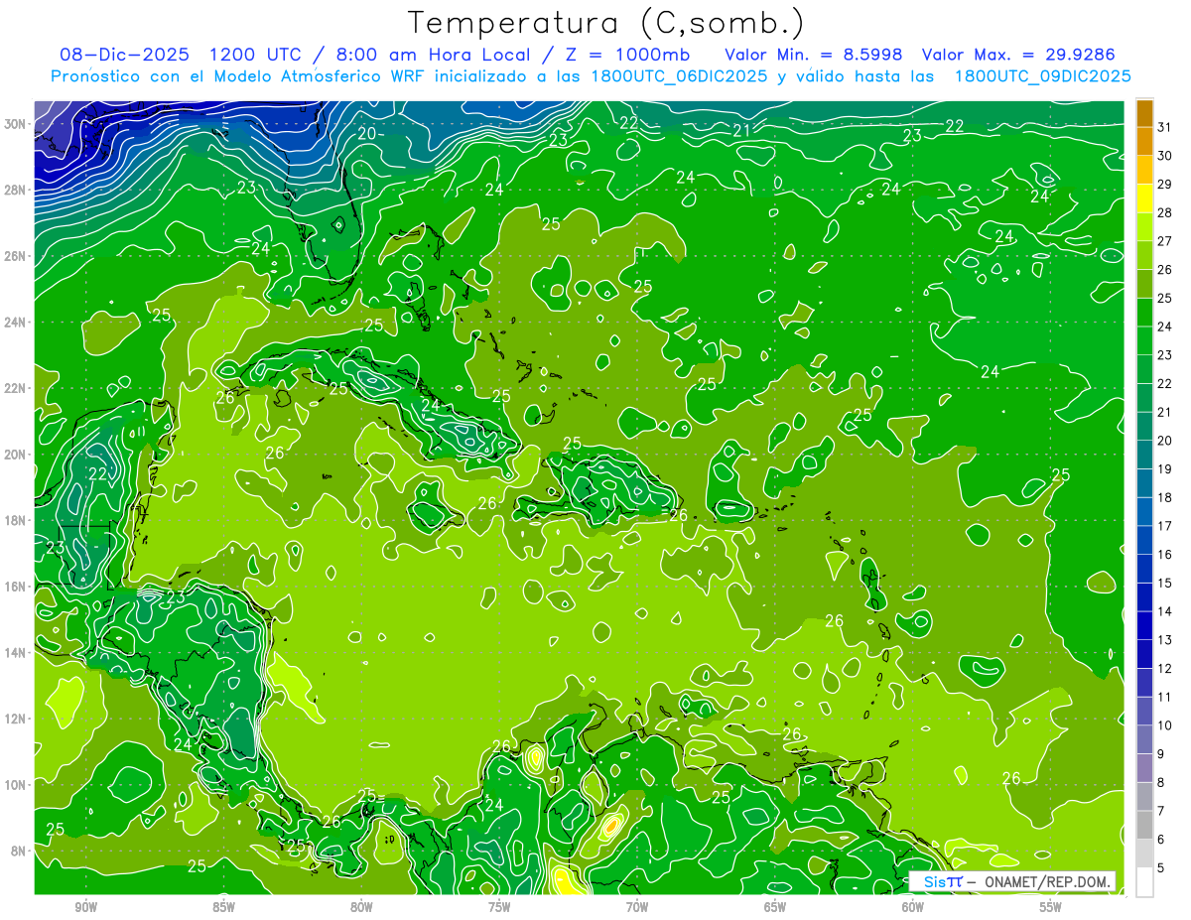
Task: Click the 70W longitude axis label
Action: tap(637, 907)
